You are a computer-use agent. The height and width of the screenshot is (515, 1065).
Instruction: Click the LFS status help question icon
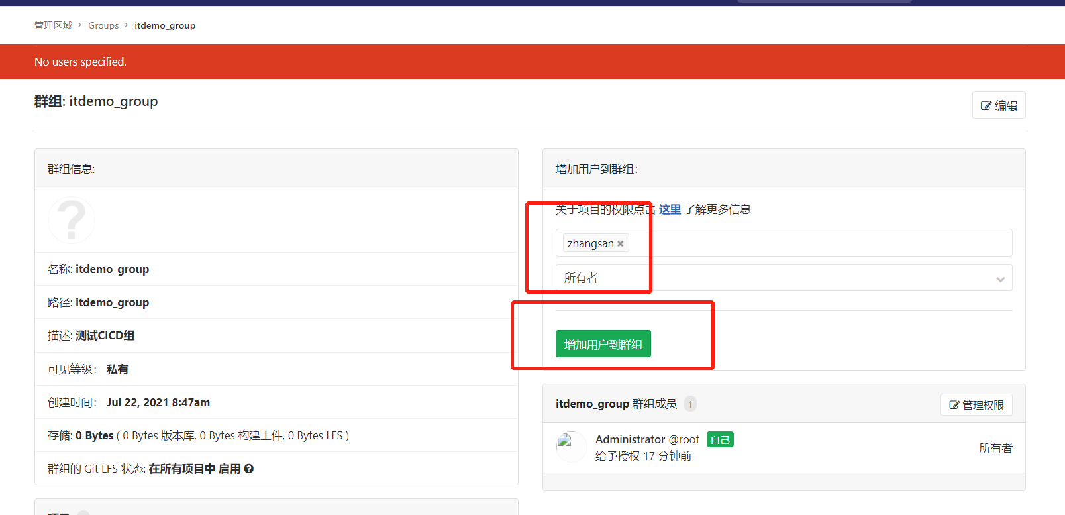coord(249,469)
